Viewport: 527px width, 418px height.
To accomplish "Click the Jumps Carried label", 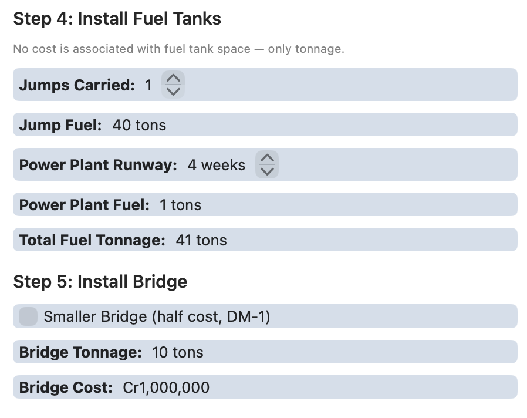I will (x=77, y=85).
